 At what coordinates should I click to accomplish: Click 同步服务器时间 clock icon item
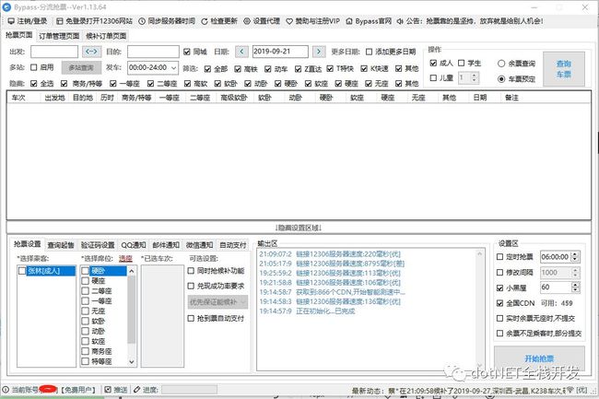tap(167, 21)
